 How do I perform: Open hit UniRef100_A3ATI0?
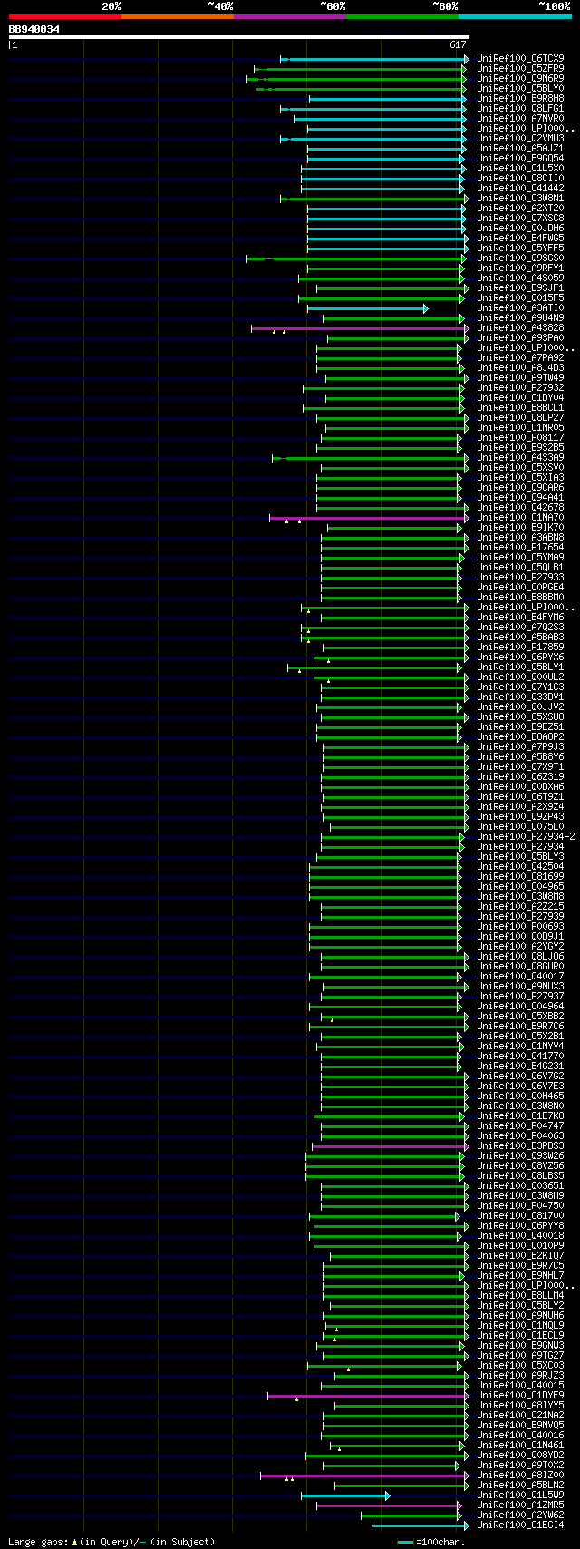click(x=520, y=308)
